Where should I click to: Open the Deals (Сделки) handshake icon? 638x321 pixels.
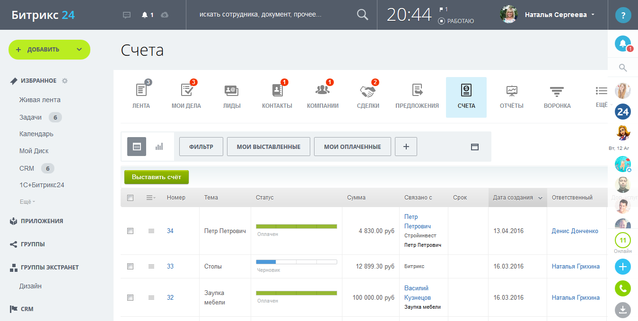[367, 90]
